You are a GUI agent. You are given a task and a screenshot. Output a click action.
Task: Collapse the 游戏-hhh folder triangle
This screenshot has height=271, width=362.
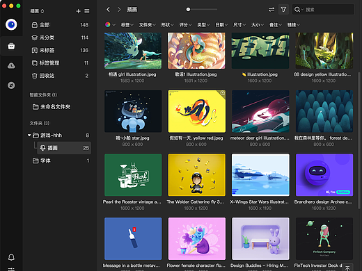29,135
